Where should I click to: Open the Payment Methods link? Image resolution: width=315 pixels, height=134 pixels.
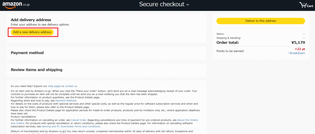tap(66, 100)
